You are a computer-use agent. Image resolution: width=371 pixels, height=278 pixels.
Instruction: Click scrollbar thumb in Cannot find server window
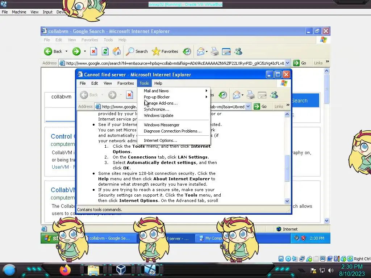[x=287, y=168]
